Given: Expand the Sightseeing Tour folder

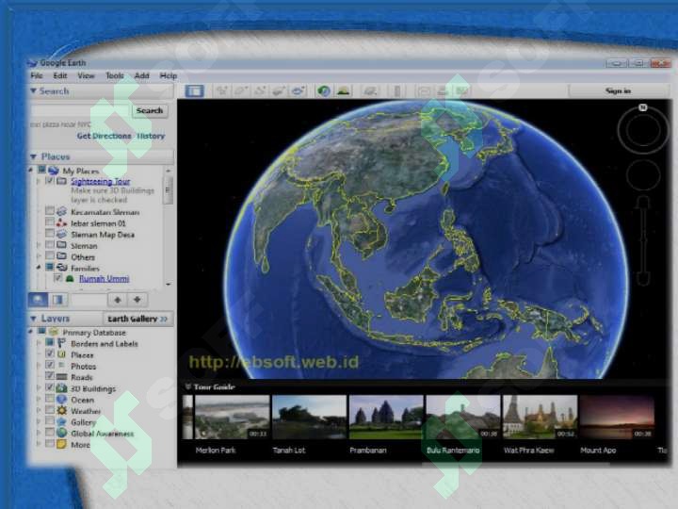Looking at the screenshot, I should pos(39,181).
